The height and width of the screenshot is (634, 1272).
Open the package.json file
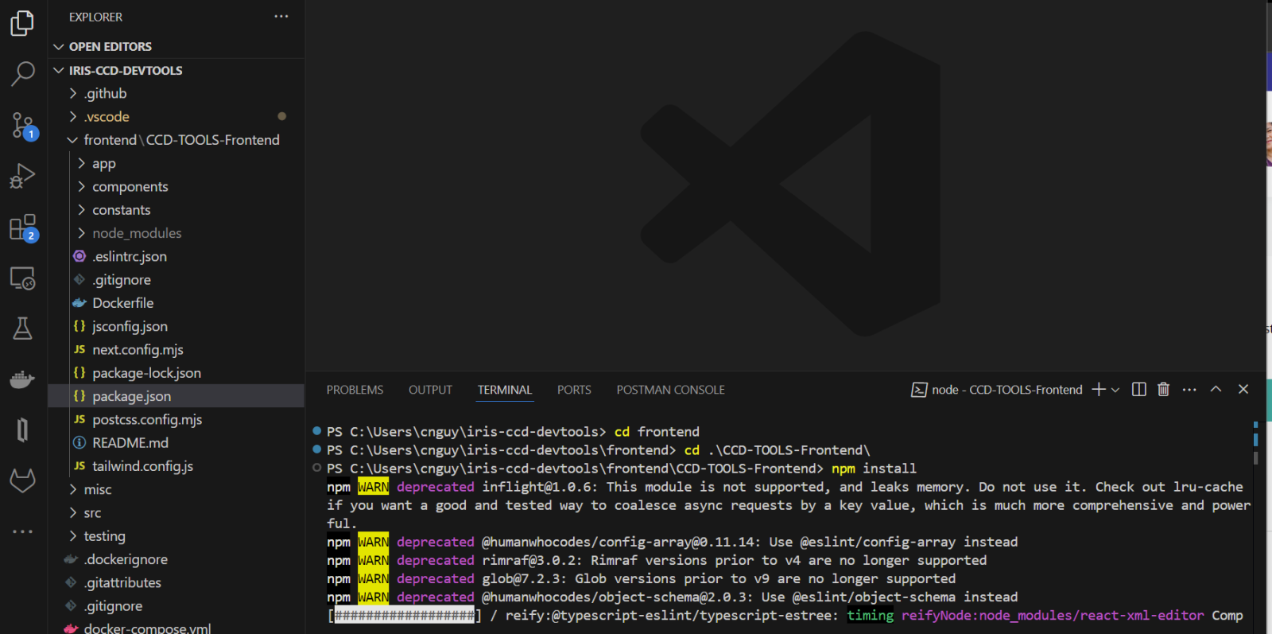click(131, 396)
